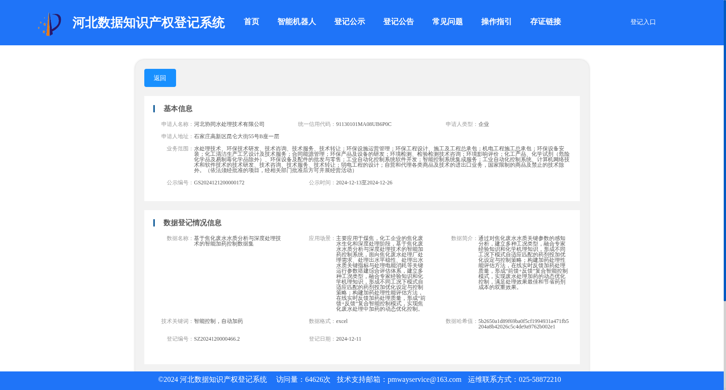The image size is (726, 390).
Task: Open the 首页 menu item
Action: pos(251,22)
